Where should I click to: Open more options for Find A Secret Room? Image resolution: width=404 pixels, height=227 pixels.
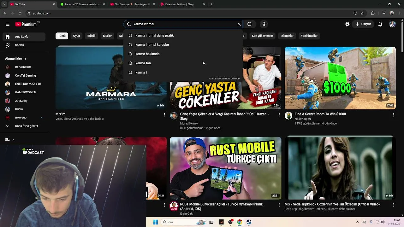(394, 115)
